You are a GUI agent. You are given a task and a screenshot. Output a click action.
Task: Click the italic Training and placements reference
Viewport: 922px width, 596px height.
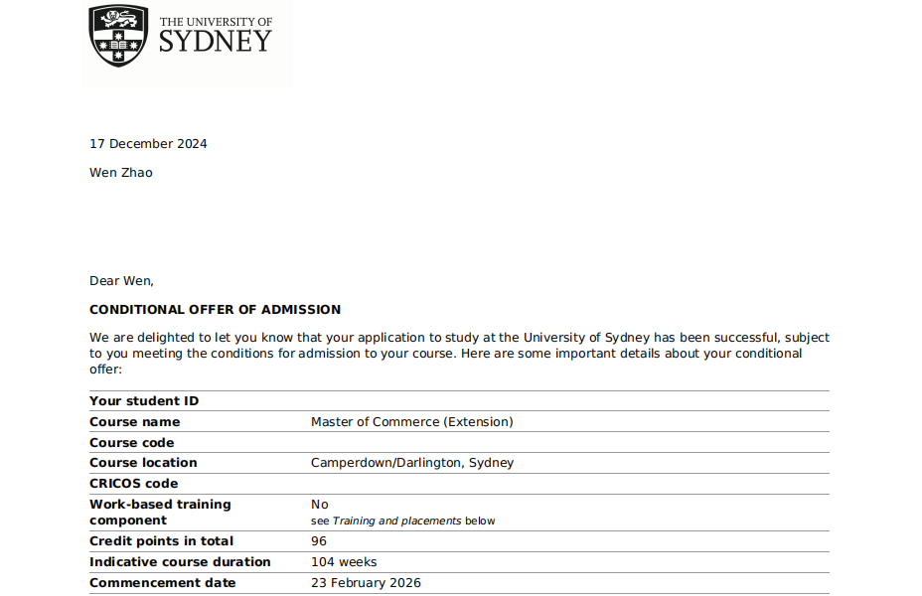click(x=396, y=521)
